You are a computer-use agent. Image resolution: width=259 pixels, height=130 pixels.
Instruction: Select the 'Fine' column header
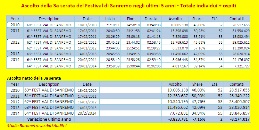[130, 19]
